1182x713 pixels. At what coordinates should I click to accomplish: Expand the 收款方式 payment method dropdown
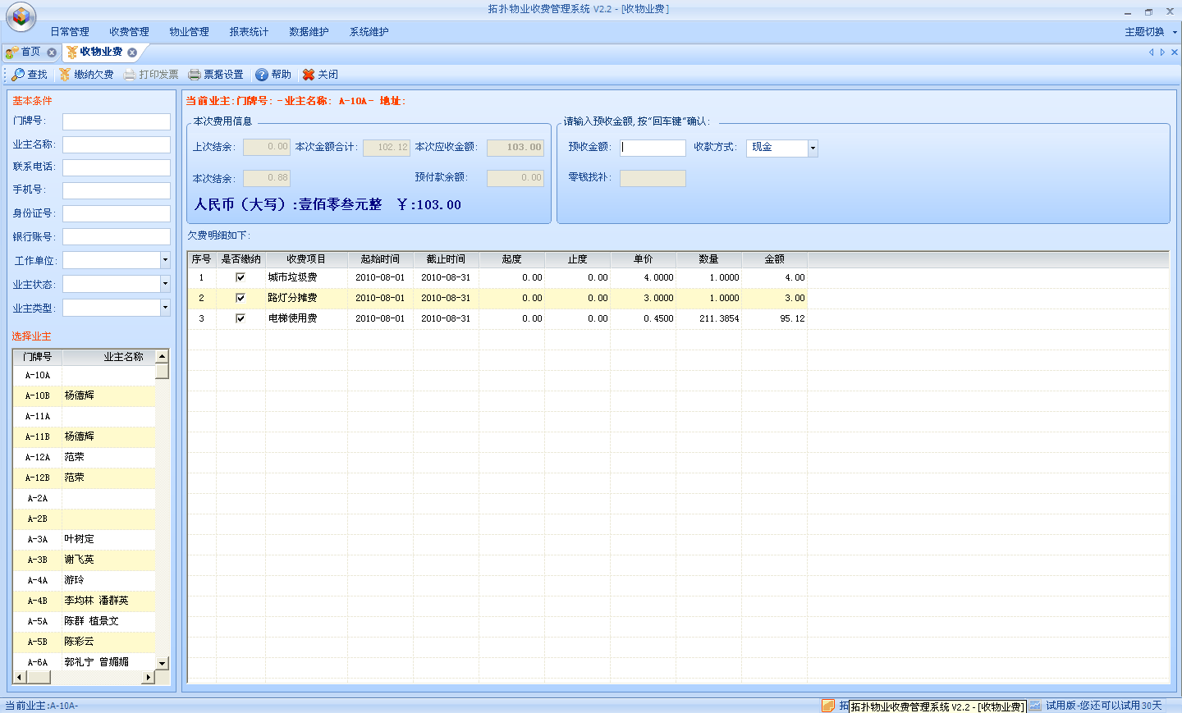coord(813,149)
